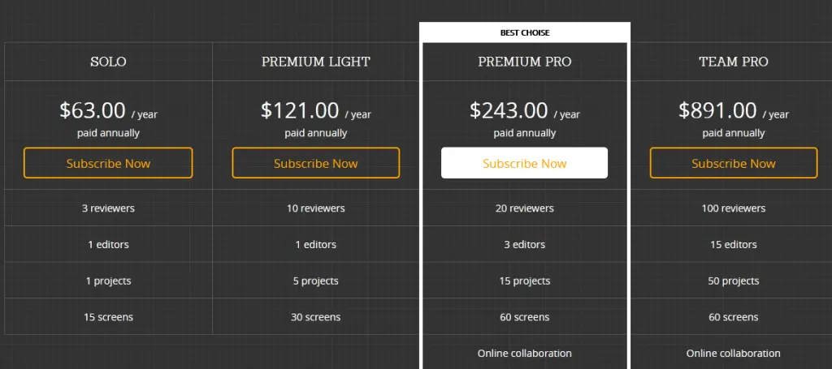Click Subscribe Now under TEAM PRO plan
Image resolution: width=832 pixels, height=369 pixels.
click(x=734, y=163)
